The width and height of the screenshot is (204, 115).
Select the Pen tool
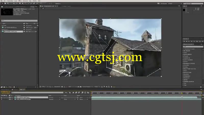coord(23,4)
